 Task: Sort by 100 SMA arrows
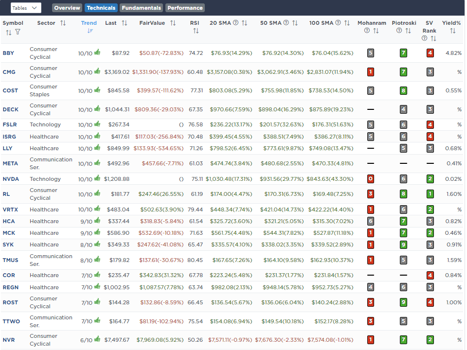(x=347, y=23)
